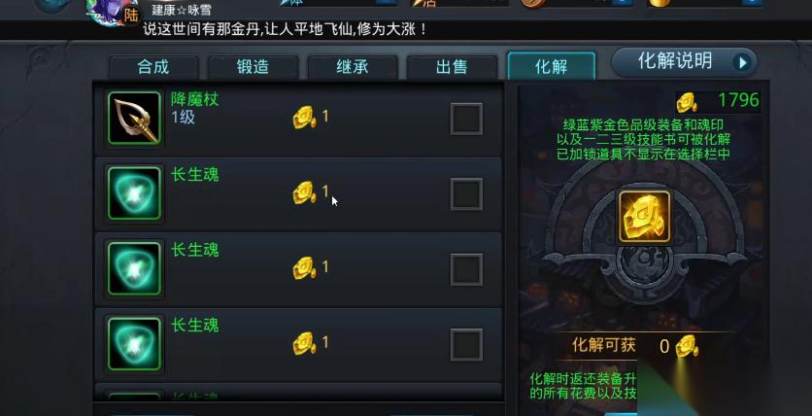Click the third 长生魂 soul icon
This screenshot has width=812, height=416.
(135, 344)
